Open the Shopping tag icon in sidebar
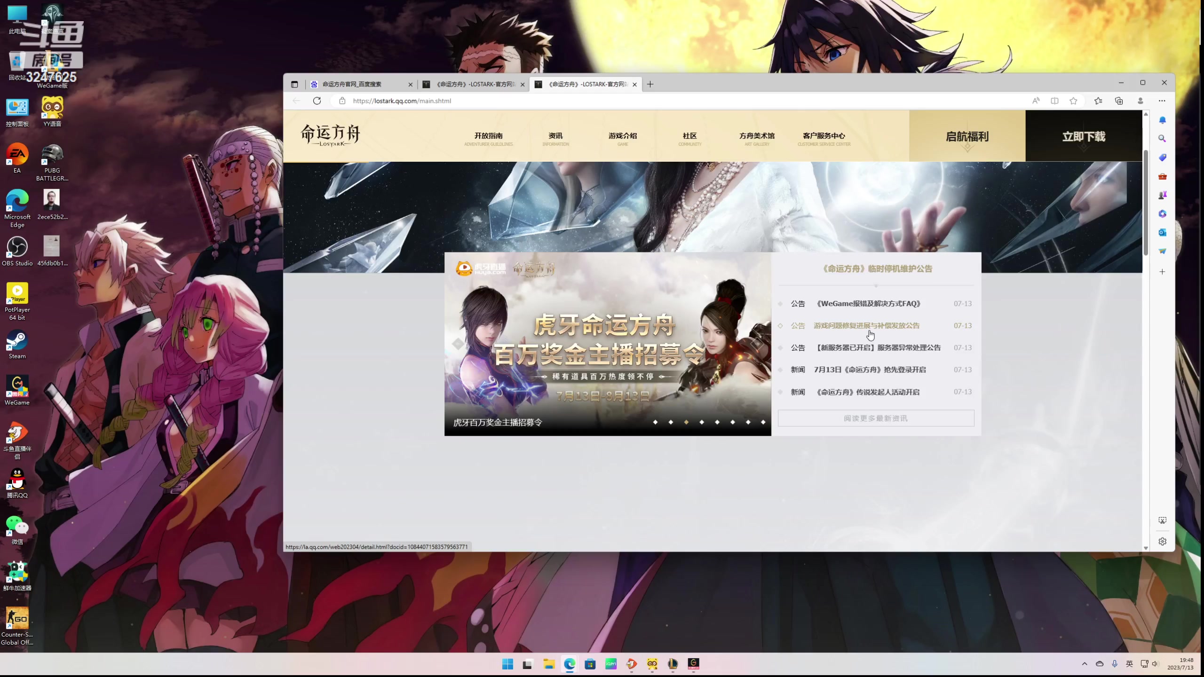This screenshot has height=677, width=1204. 1162,157
